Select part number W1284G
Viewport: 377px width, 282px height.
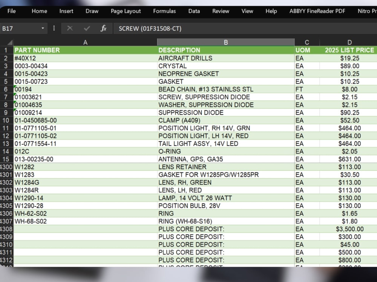coord(85,182)
